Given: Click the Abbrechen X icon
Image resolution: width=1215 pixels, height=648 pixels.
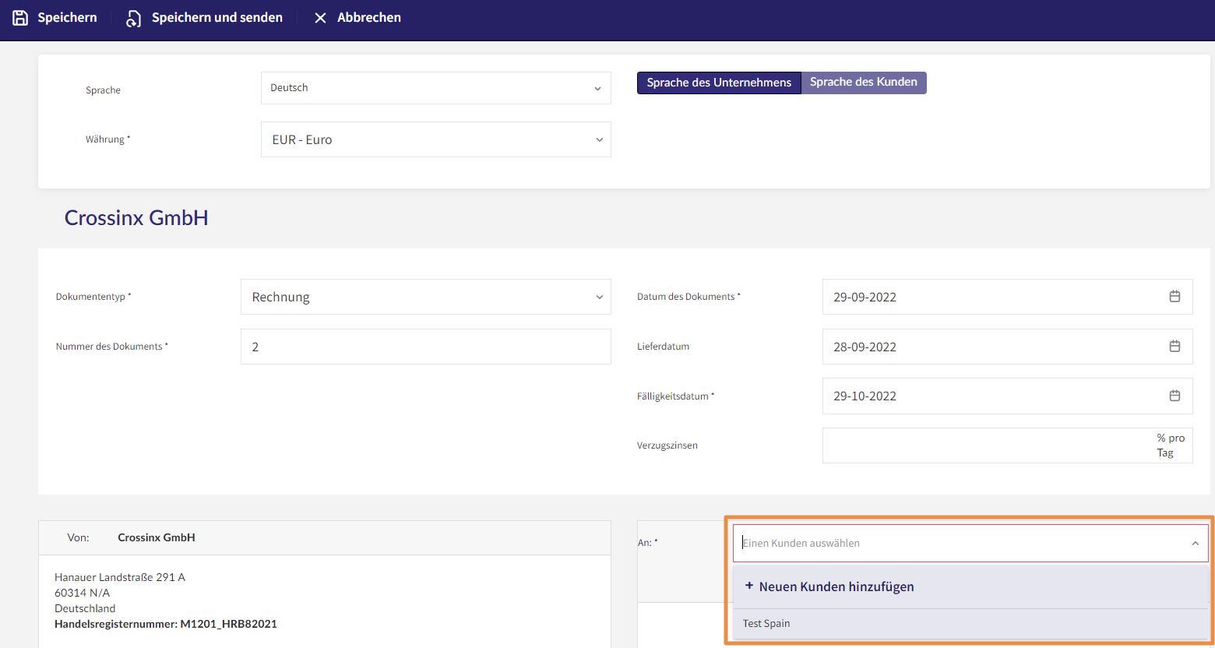Looking at the screenshot, I should pos(320,18).
